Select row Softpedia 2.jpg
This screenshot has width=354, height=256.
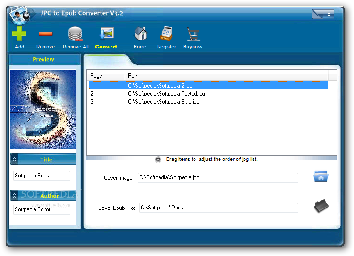tap(208, 86)
